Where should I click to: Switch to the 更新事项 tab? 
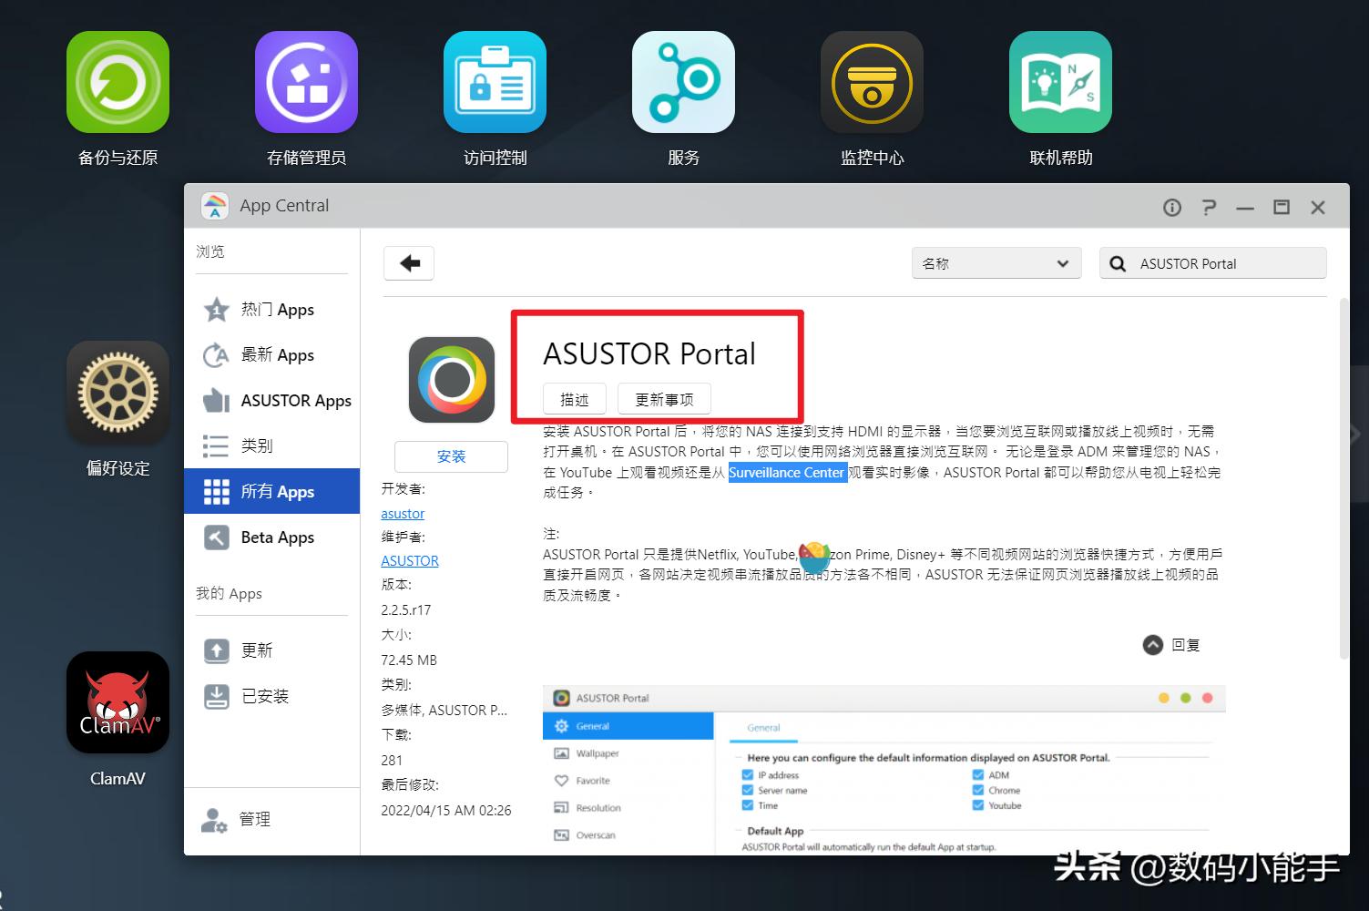click(x=664, y=398)
